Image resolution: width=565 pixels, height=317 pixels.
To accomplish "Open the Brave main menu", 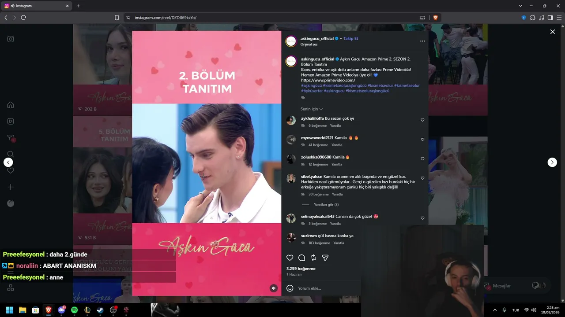I will tap(559, 18).
